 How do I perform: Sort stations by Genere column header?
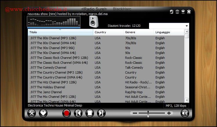tap(139, 32)
